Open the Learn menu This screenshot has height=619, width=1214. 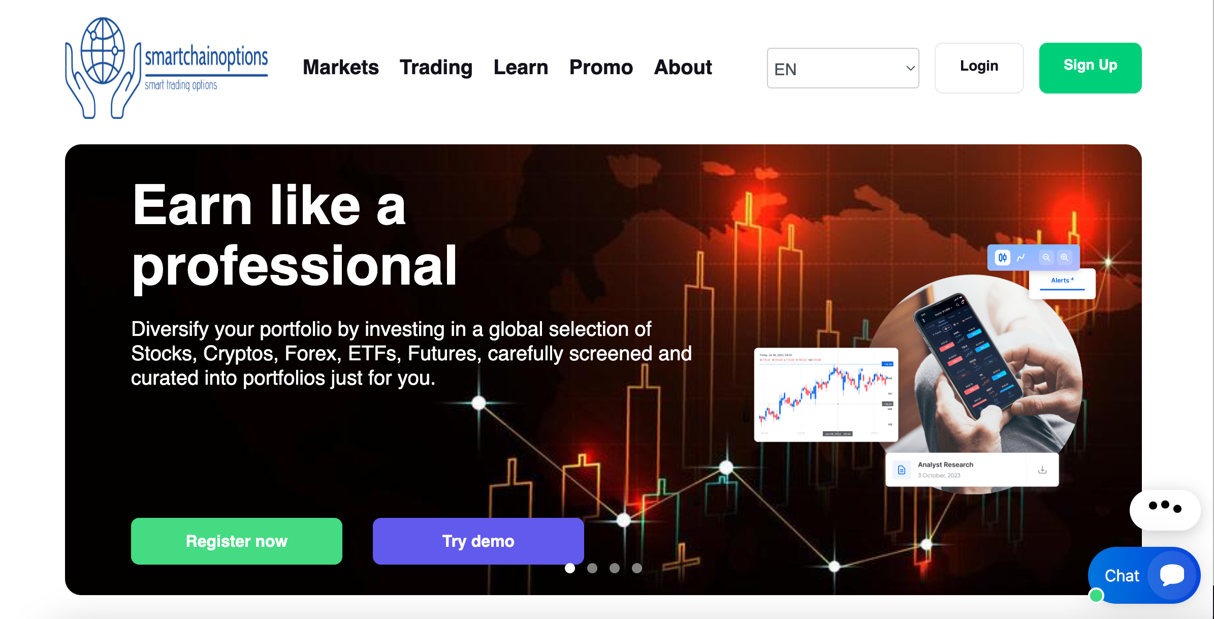[x=521, y=67]
